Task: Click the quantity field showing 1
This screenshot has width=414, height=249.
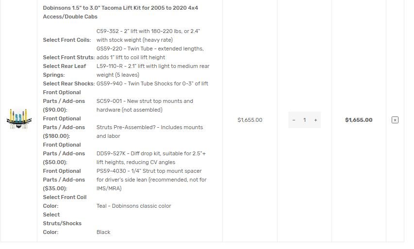Action: pyautogui.click(x=304, y=120)
